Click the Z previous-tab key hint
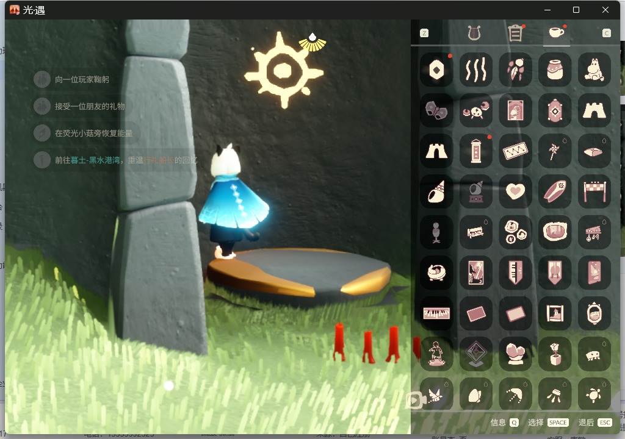The width and height of the screenshot is (625, 439). pyautogui.click(x=424, y=33)
